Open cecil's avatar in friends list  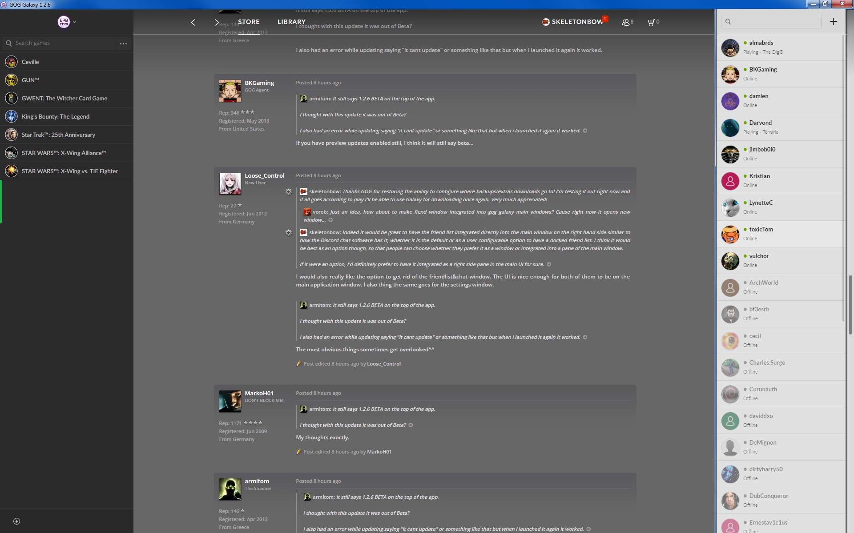coord(730,341)
